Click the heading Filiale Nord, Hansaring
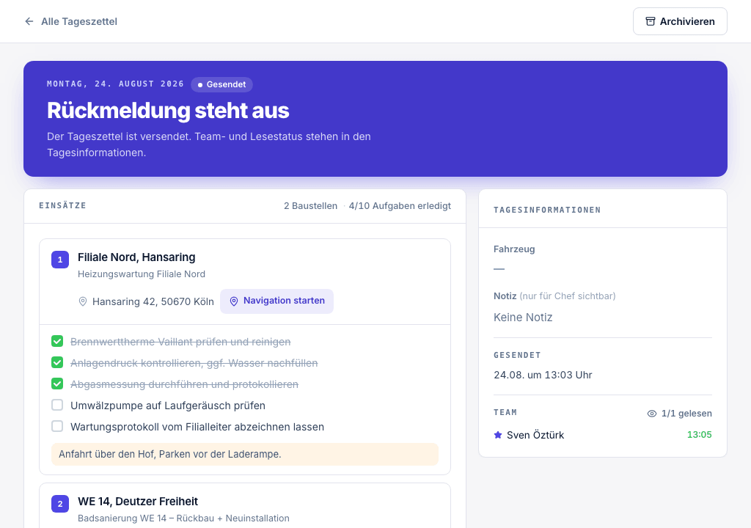The image size is (751, 528). [136, 257]
